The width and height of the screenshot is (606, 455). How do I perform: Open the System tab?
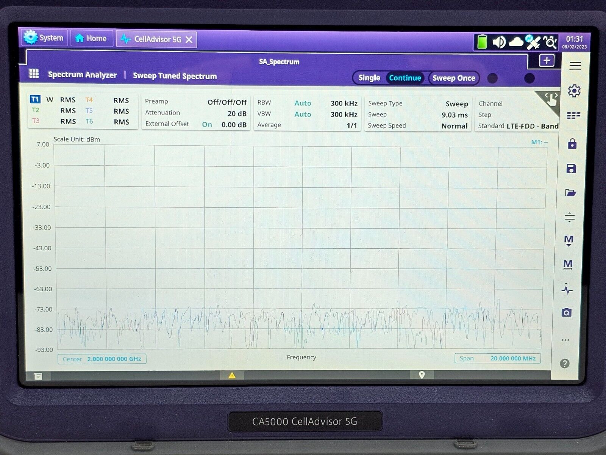point(44,38)
